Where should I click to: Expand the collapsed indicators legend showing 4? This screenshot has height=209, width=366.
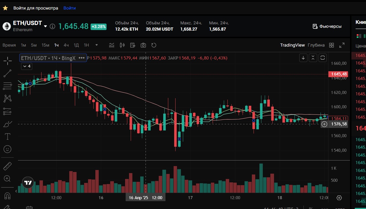(27, 66)
